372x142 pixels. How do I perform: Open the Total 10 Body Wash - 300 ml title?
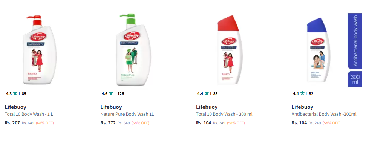[x=224, y=114]
